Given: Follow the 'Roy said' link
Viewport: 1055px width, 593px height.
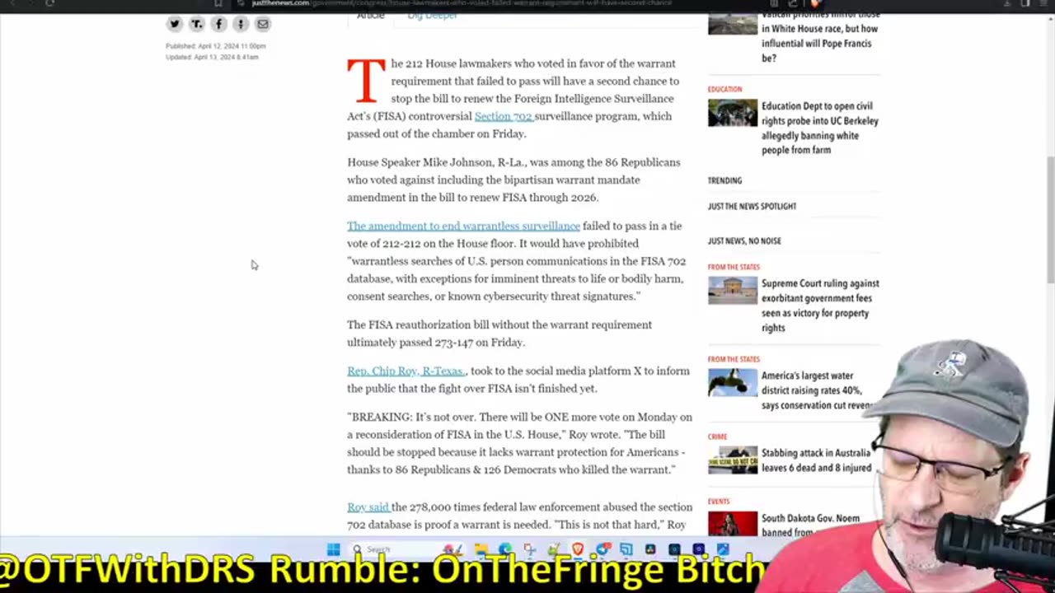Looking at the screenshot, I should 368,507.
